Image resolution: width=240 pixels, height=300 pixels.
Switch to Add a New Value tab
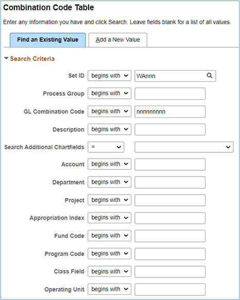[x=118, y=40]
